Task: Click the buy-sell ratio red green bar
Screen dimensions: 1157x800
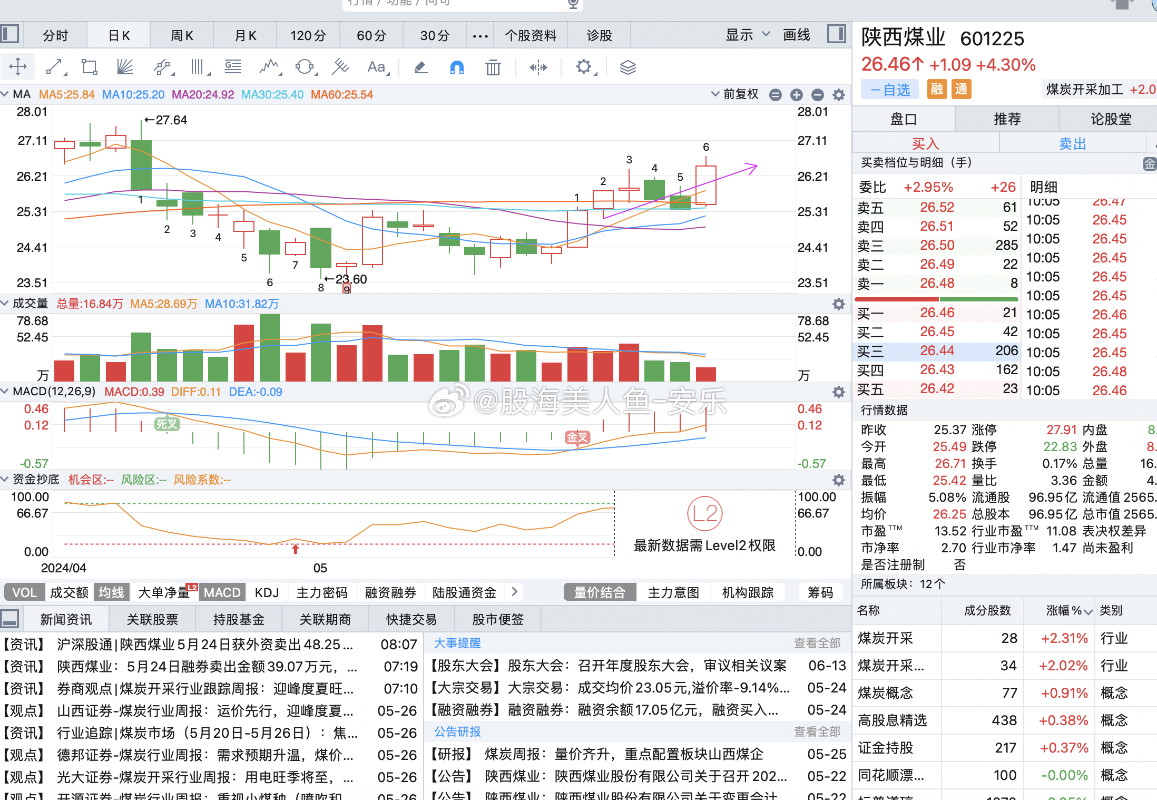Action: click(x=937, y=299)
